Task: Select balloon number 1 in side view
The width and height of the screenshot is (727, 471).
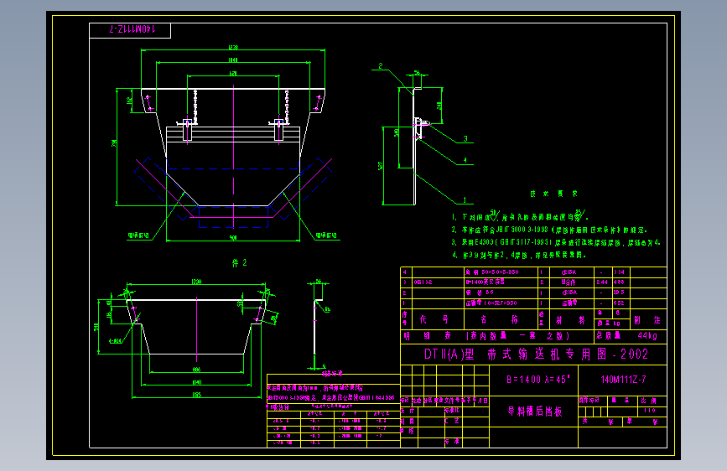Action: click(465, 200)
